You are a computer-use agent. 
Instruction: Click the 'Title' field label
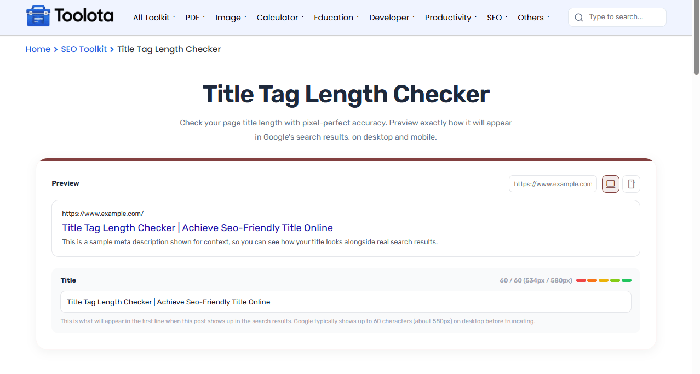tap(68, 280)
